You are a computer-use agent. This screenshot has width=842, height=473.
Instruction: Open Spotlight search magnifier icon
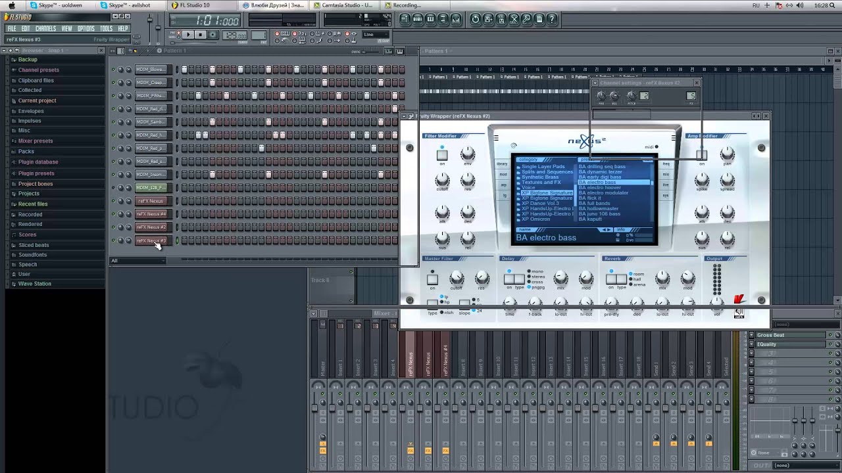(x=833, y=5)
